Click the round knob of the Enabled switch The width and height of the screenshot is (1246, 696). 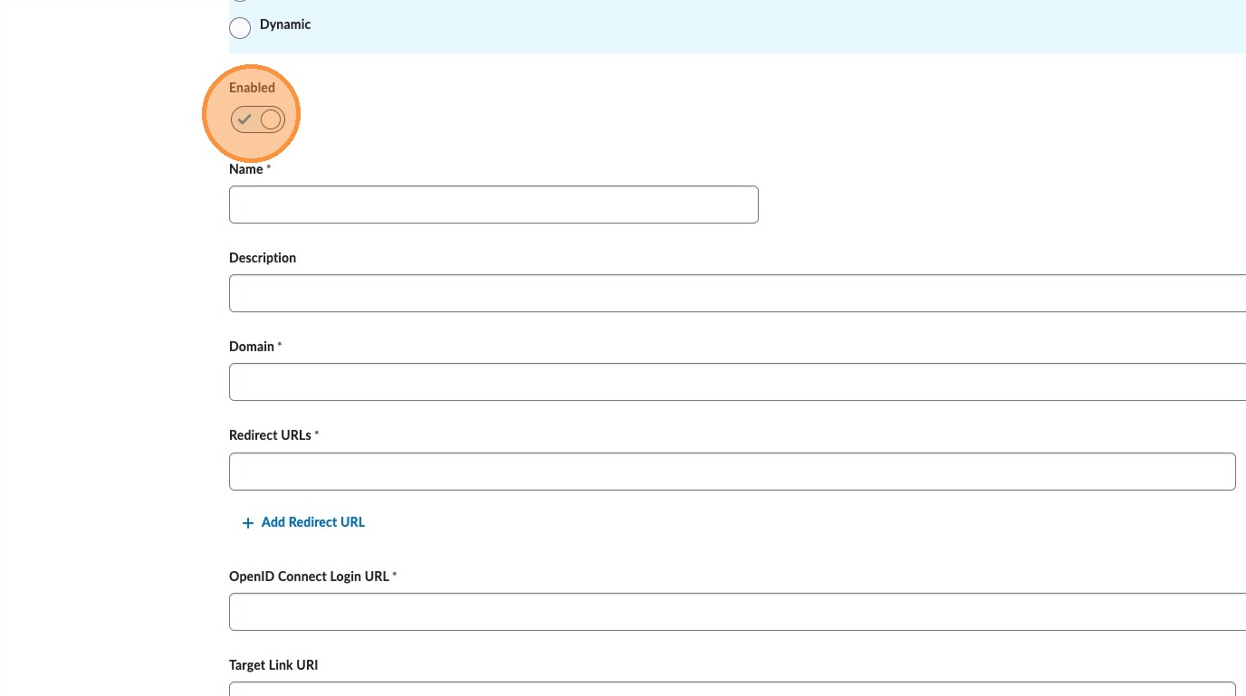click(x=271, y=119)
